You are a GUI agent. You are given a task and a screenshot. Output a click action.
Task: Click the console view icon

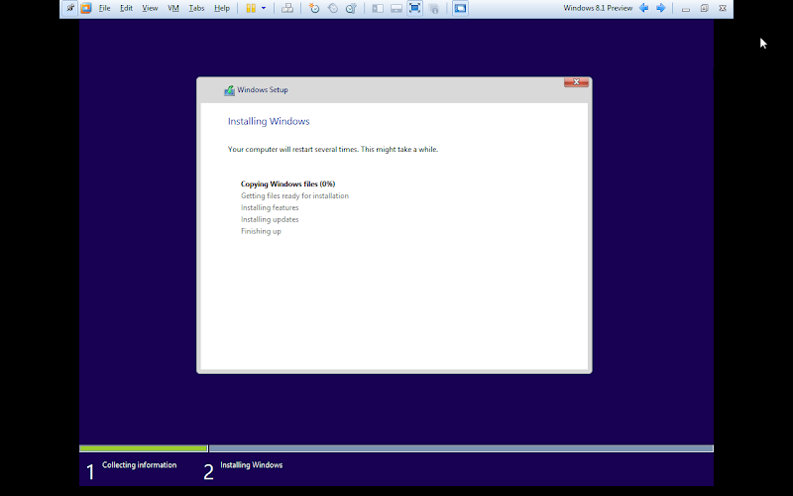460,8
